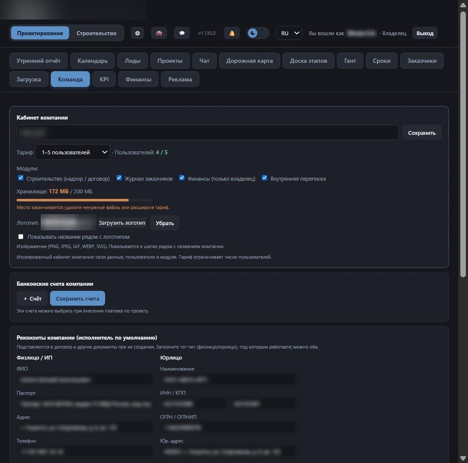Viewport: 468px width, 463px height.
Task: Select the Команда tab
Action: [x=70, y=79]
